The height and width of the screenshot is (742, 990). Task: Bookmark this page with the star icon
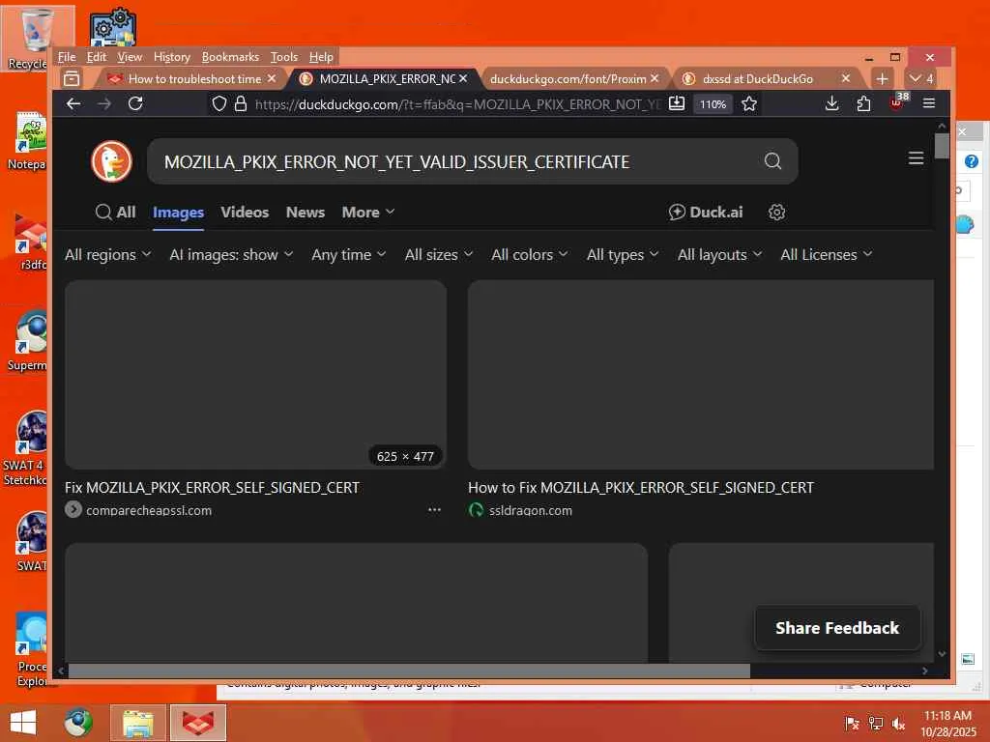coord(749,104)
